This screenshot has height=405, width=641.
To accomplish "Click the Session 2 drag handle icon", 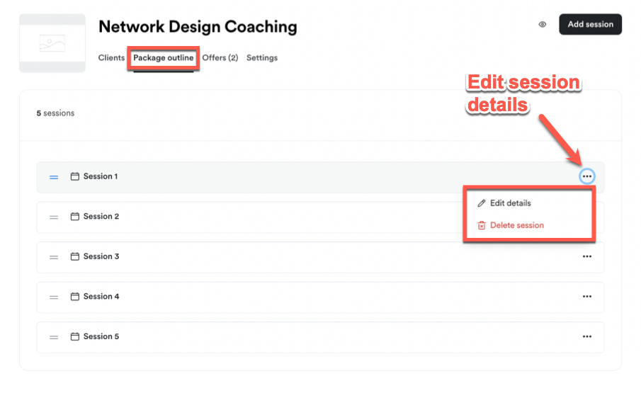I will click(x=54, y=217).
